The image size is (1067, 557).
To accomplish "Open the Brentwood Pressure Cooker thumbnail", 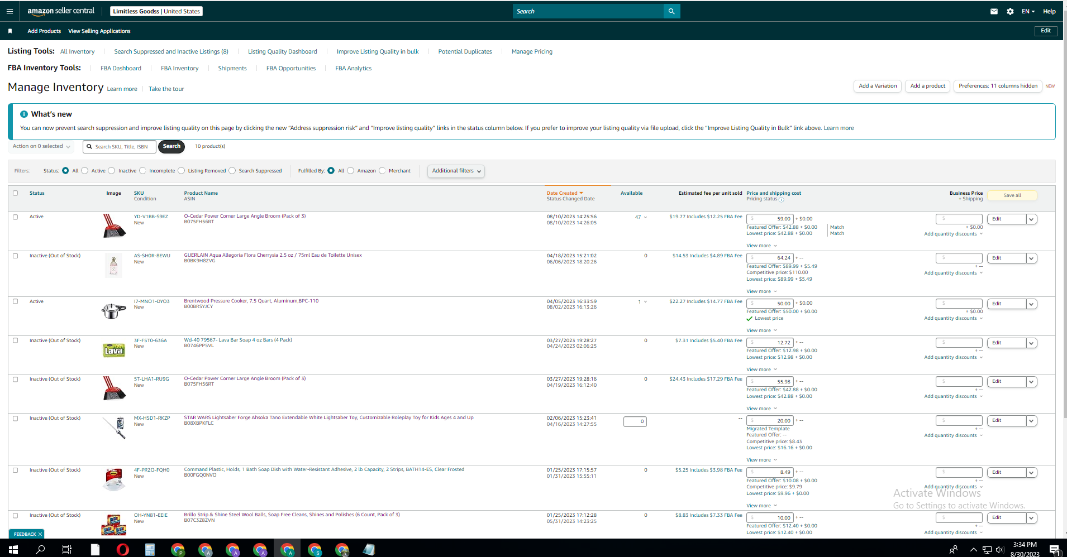I will [113, 310].
